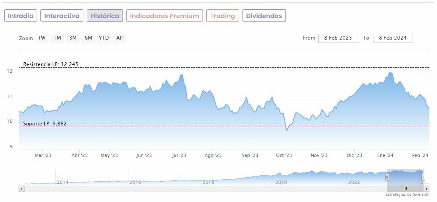Click the right range handle in navigator
This screenshot has width=437, height=202.
(423, 177)
